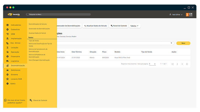Select the Seminovos sidebar label
The height and width of the screenshot is (112, 200).
(15, 70)
